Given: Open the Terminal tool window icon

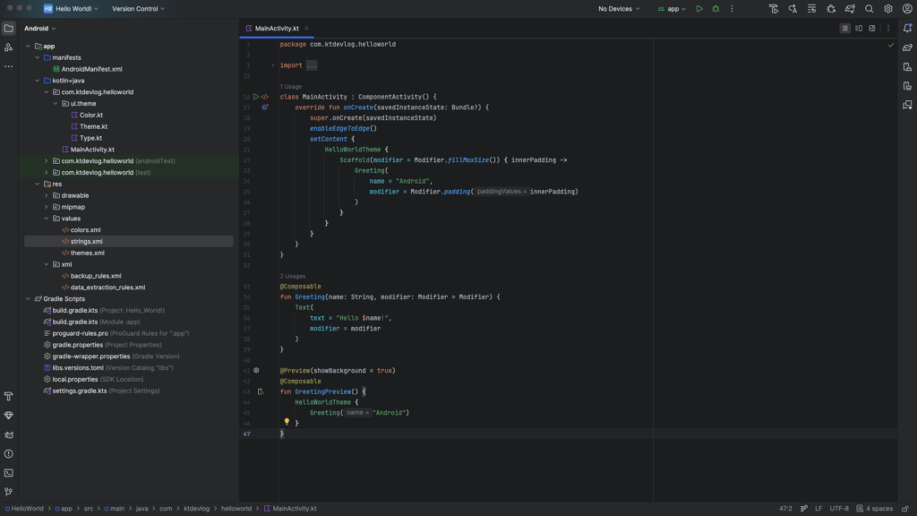Looking at the screenshot, I should pos(9,473).
